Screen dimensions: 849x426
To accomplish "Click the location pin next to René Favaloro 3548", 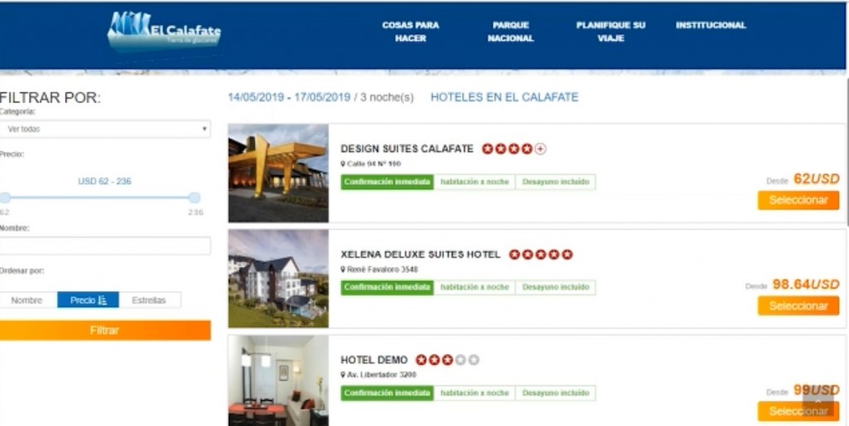I will (342, 269).
